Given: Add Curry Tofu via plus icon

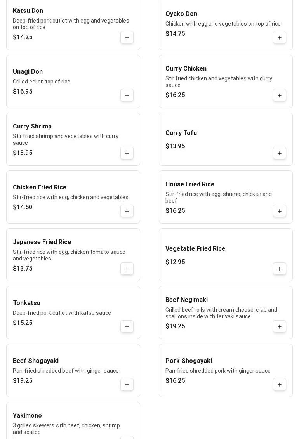Looking at the screenshot, I should pos(280,153).
